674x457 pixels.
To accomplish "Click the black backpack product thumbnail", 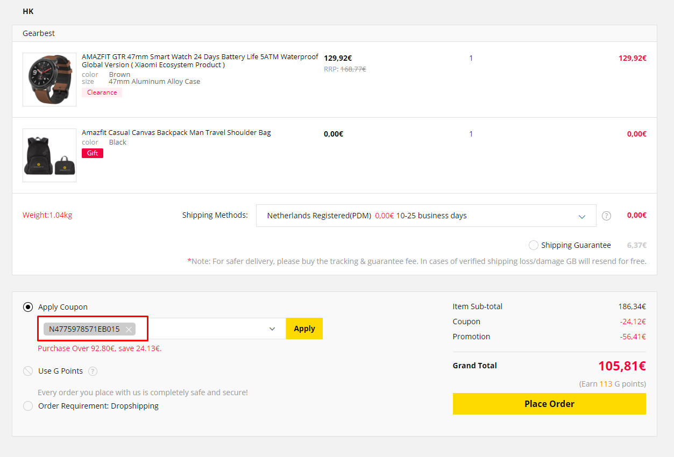I will click(x=49, y=155).
